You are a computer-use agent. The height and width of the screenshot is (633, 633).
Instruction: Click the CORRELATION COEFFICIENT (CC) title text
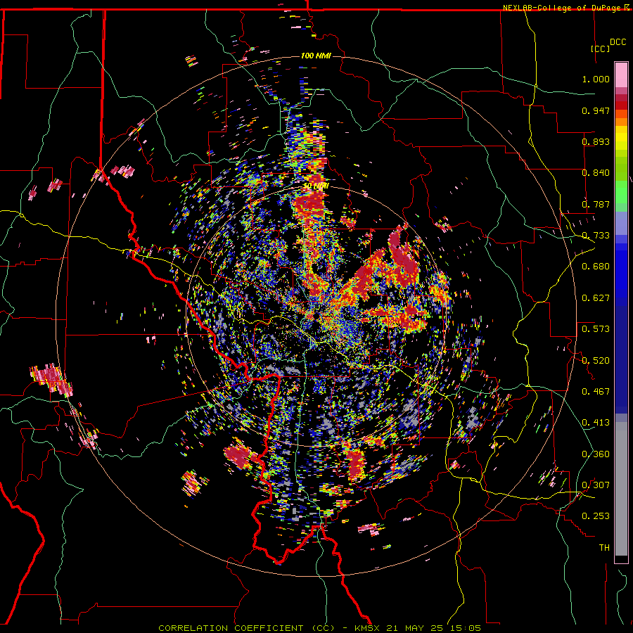click(x=247, y=628)
